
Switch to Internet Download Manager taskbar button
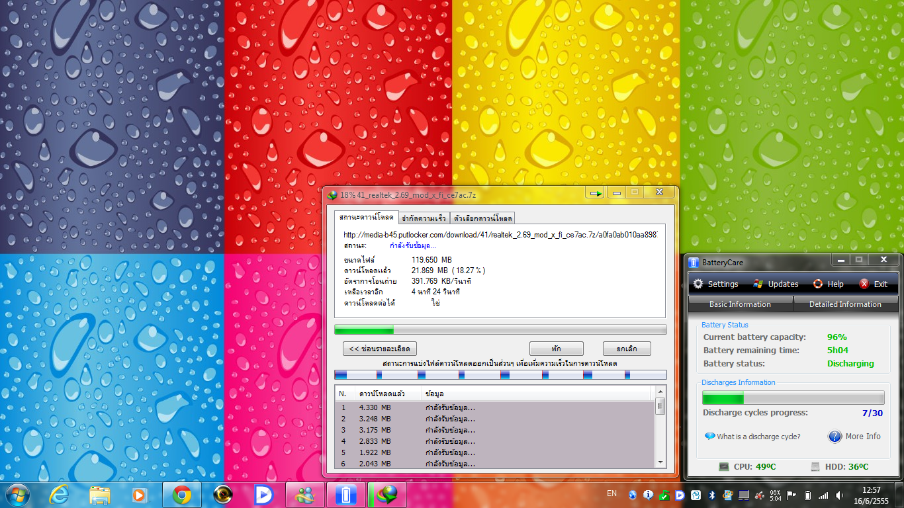click(x=387, y=495)
